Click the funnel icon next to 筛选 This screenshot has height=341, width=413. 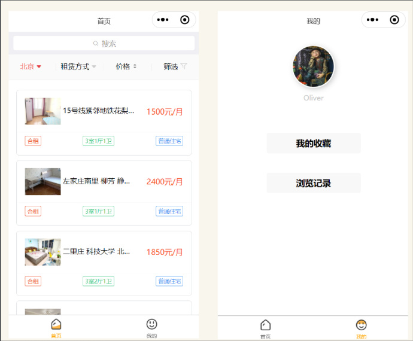(184, 66)
